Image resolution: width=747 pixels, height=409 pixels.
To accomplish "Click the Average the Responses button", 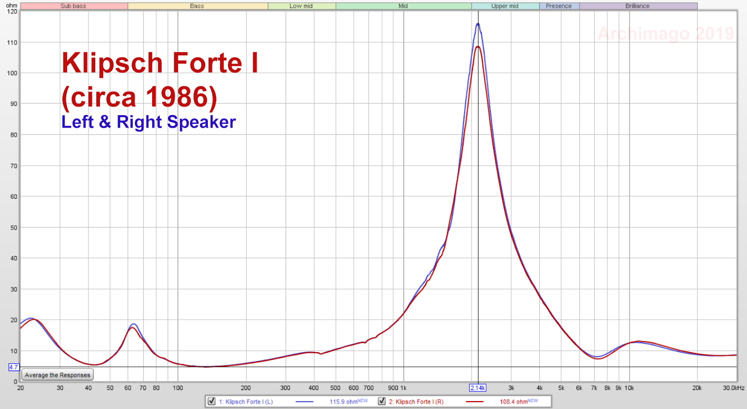I will [x=57, y=375].
